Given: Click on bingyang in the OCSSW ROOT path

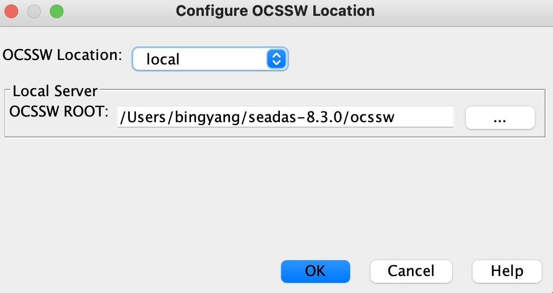Looking at the screenshot, I should point(207,118).
